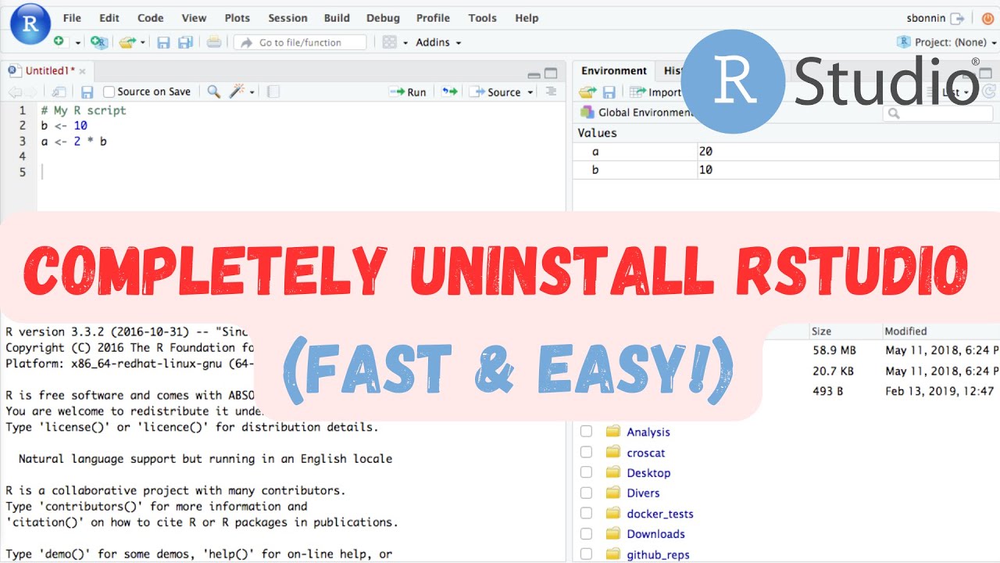Click the Modified column header

[x=905, y=331]
